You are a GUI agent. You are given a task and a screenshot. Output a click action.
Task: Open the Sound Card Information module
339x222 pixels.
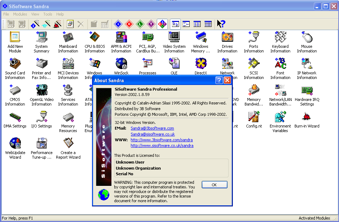(x=15, y=64)
